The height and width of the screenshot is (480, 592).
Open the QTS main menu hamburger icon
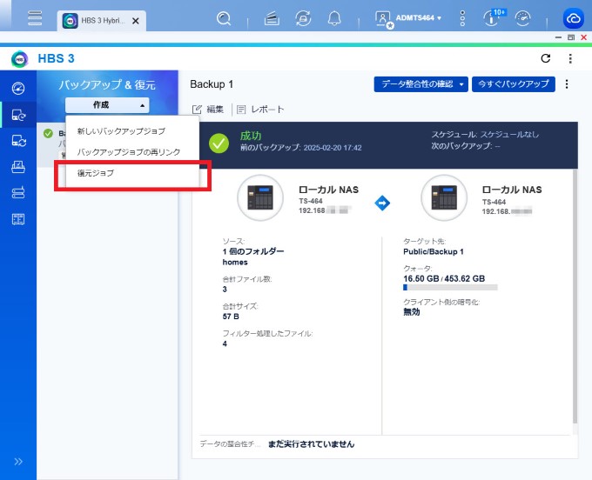(x=35, y=17)
